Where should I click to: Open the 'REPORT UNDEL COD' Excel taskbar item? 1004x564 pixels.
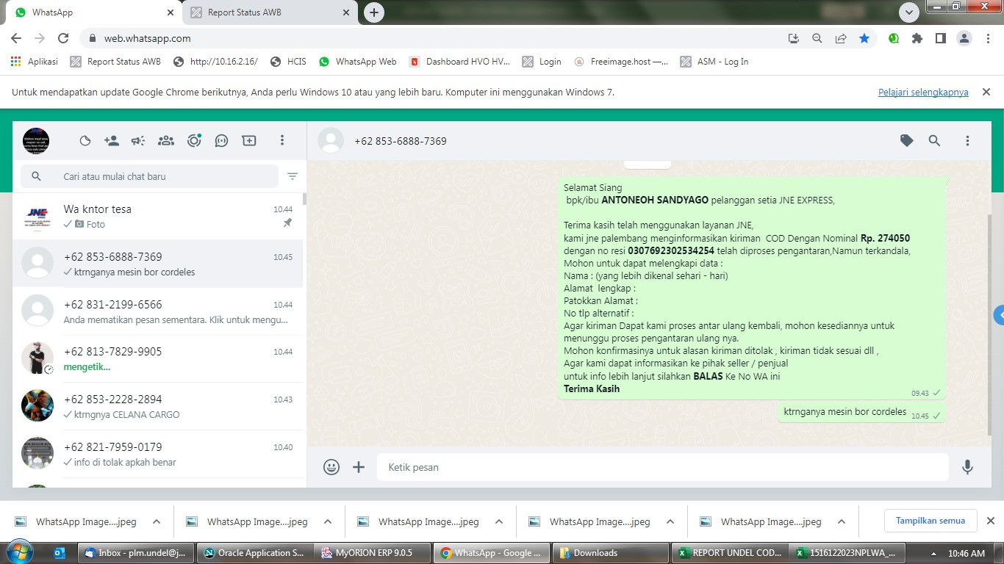click(x=729, y=553)
